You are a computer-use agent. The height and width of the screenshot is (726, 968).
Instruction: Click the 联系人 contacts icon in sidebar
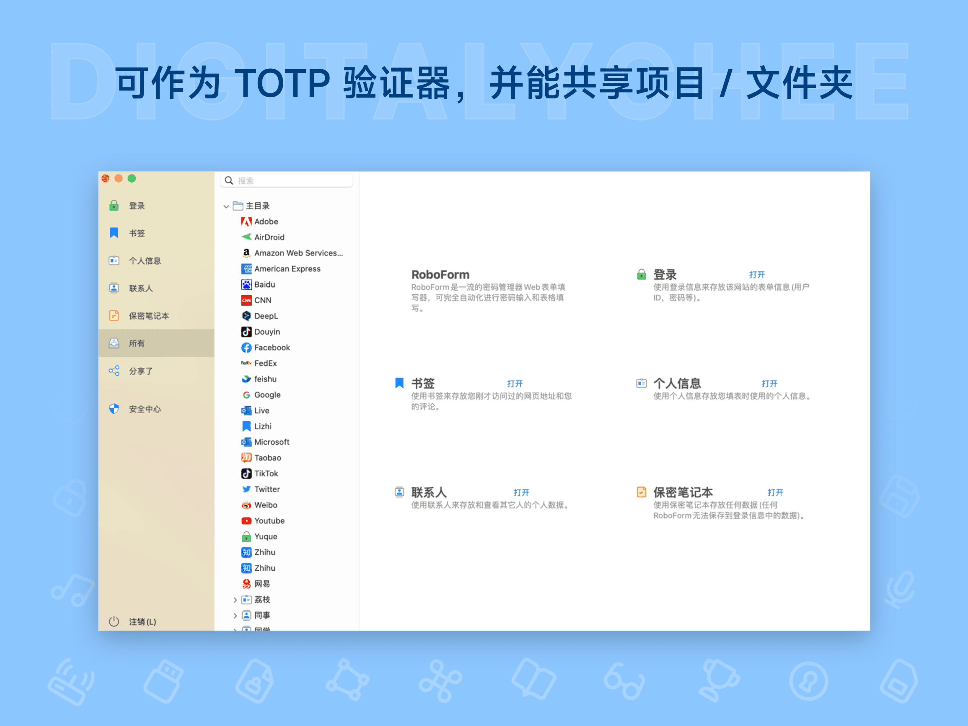(x=114, y=288)
